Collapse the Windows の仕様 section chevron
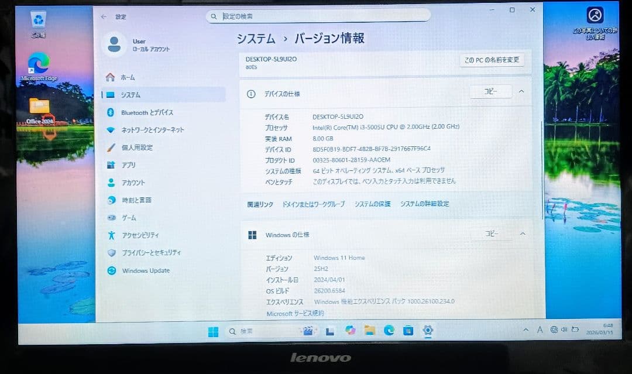This screenshot has width=632, height=374. tap(523, 234)
